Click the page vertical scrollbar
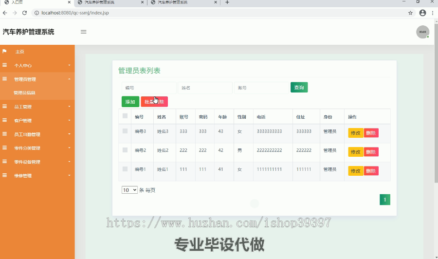Viewport: 438px width, 259px height. (436, 103)
